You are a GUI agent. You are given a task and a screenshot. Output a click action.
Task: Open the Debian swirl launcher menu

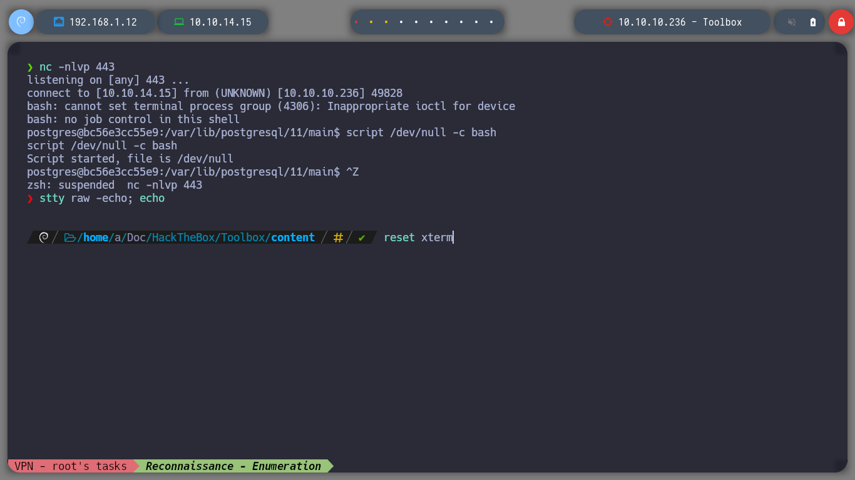pyautogui.click(x=21, y=22)
